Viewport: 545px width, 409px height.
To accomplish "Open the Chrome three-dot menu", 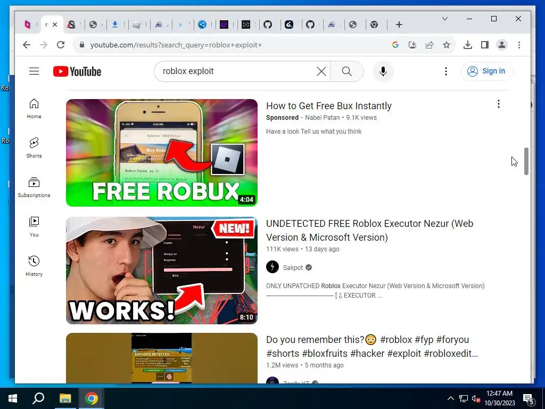I will click(x=519, y=45).
